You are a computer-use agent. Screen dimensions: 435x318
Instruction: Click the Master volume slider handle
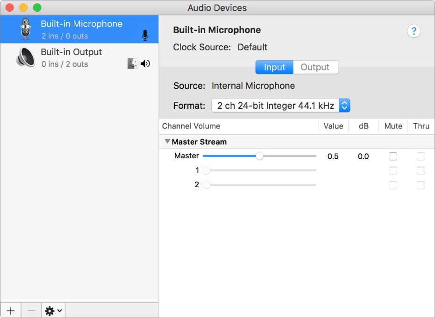click(260, 156)
